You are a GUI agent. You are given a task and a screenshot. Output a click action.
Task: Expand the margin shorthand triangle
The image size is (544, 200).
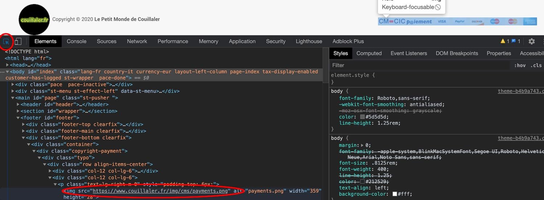pyautogui.click(x=362, y=145)
